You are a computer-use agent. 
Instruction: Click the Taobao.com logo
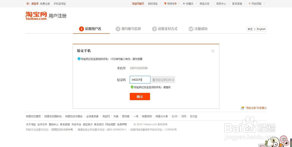(36, 16)
